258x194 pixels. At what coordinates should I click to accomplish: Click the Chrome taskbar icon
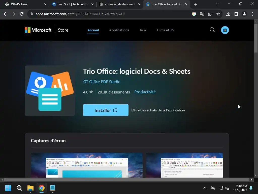pos(42,188)
